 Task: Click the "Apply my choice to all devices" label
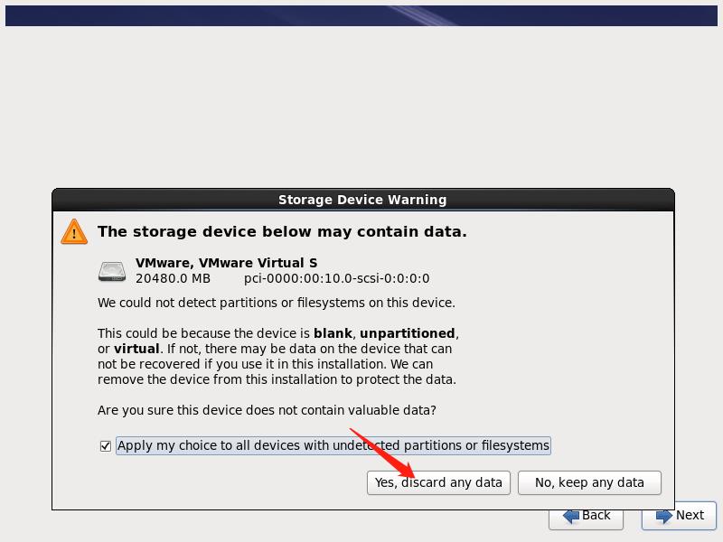point(333,445)
